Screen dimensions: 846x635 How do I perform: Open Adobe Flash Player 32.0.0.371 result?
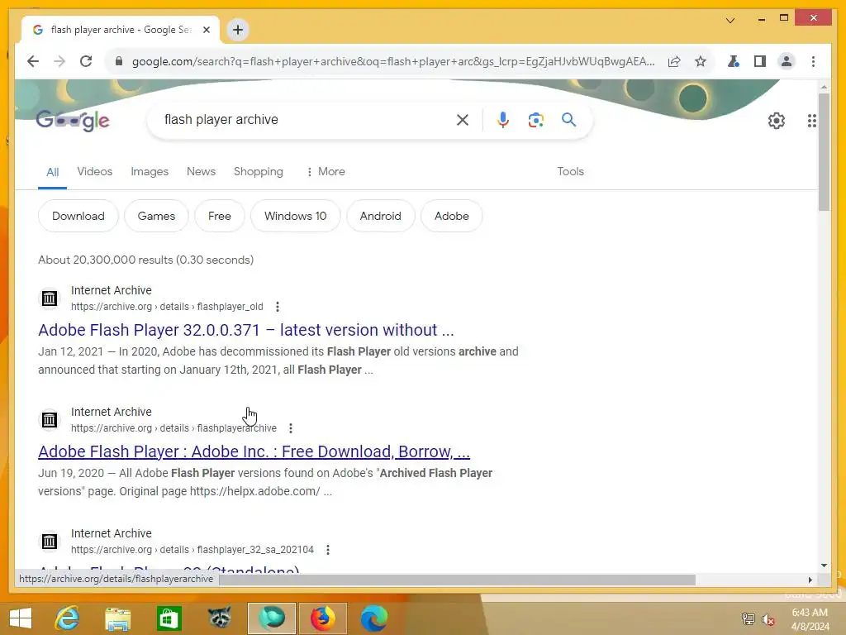(x=246, y=330)
